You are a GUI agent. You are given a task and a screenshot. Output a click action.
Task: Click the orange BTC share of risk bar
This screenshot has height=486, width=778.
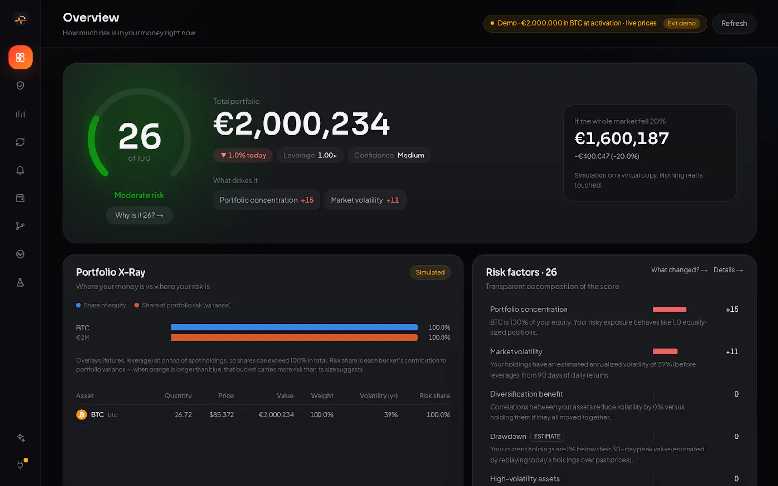[294, 337]
